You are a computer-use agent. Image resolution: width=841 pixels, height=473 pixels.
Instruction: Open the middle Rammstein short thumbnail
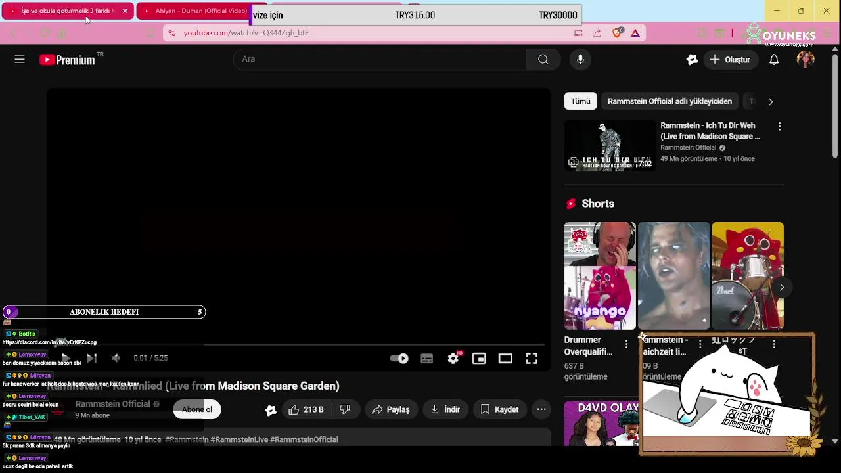click(x=674, y=275)
